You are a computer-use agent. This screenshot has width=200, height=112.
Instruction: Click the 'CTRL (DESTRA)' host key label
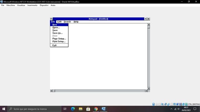pos(194,104)
